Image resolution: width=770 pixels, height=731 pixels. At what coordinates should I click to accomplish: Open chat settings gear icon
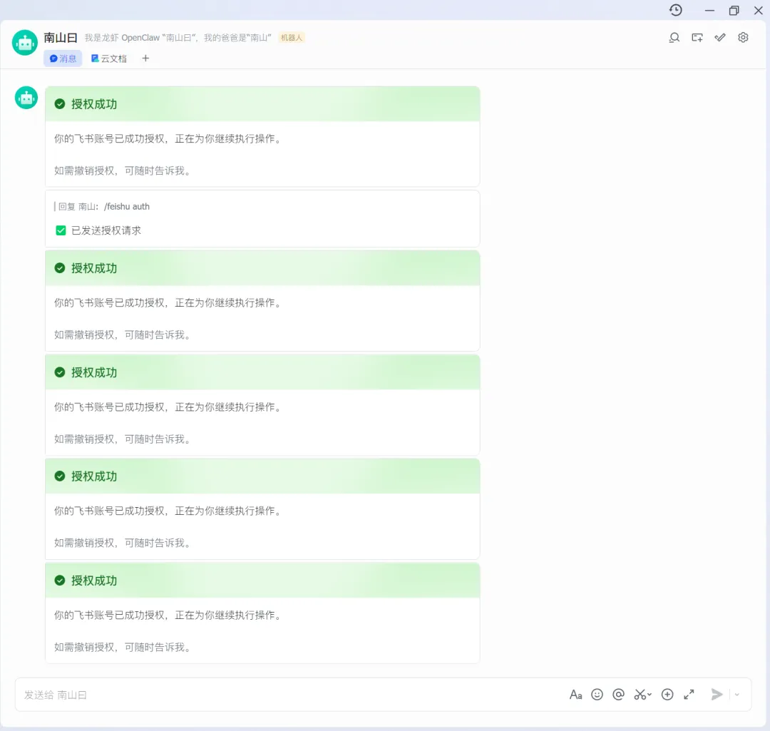click(x=743, y=37)
